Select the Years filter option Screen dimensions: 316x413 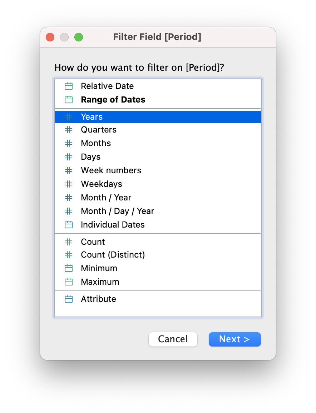coord(92,117)
